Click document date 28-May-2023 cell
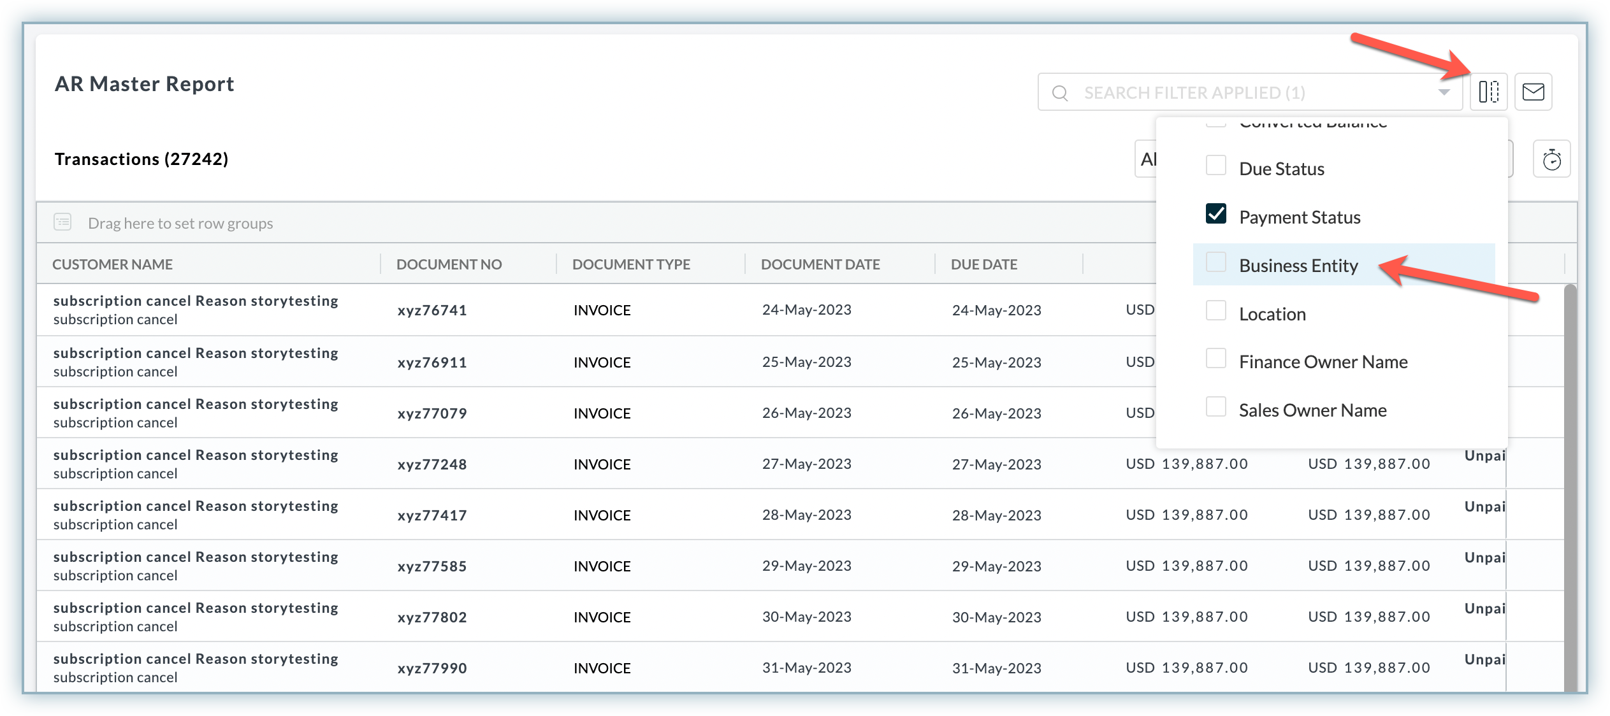This screenshot has width=1610, height=716. [x=807, y=515]
